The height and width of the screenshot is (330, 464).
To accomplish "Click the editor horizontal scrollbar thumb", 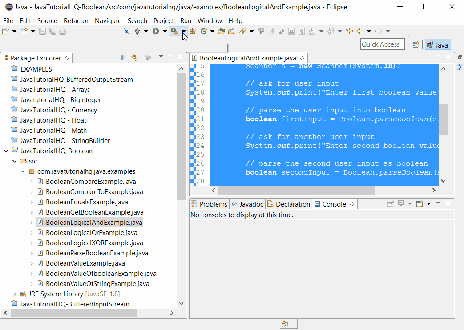I will coord(297,190).
